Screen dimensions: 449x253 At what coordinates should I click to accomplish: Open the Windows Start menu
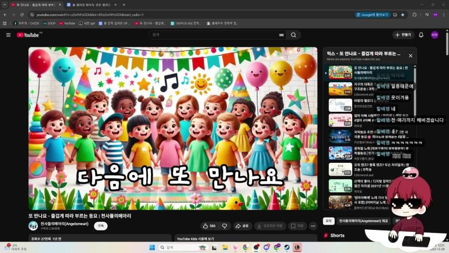(x=153, y=247)
